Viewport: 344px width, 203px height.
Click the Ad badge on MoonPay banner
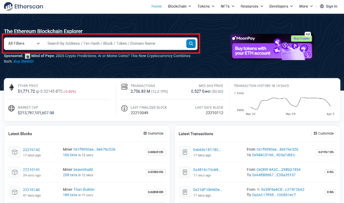tap(308, 34)
